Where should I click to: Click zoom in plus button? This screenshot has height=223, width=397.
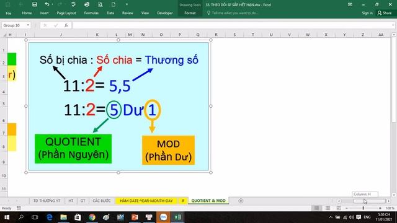380,208
